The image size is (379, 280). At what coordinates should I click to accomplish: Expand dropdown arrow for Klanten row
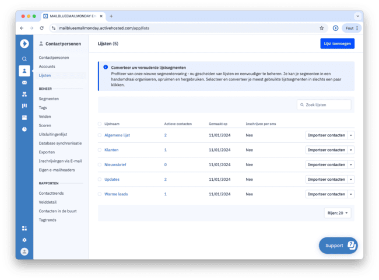(351, 150)
